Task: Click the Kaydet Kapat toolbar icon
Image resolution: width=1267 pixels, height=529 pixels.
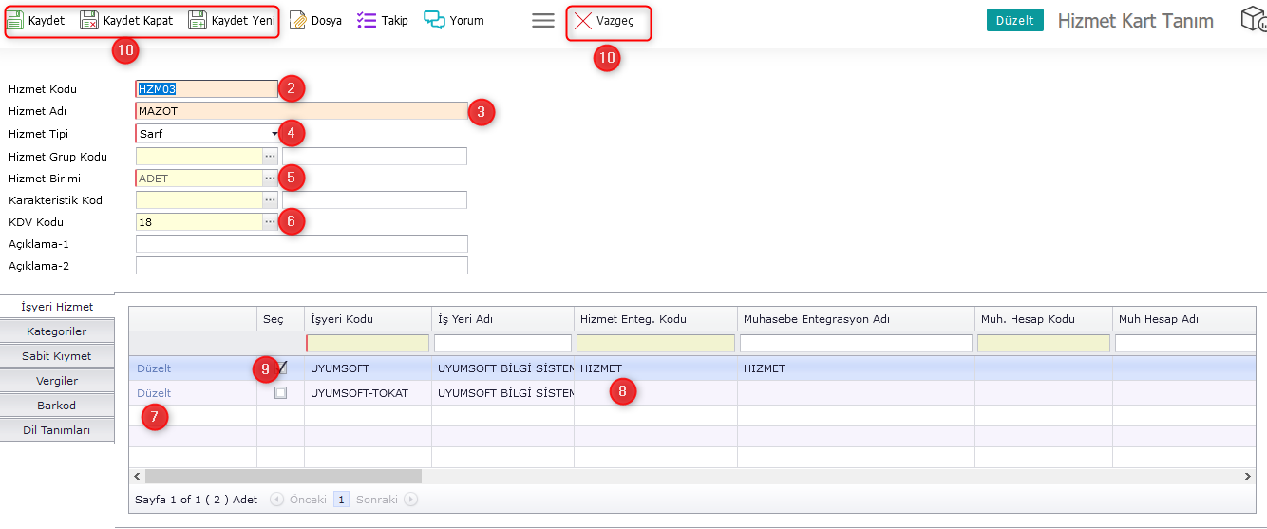Action: (x=89, y=20)
